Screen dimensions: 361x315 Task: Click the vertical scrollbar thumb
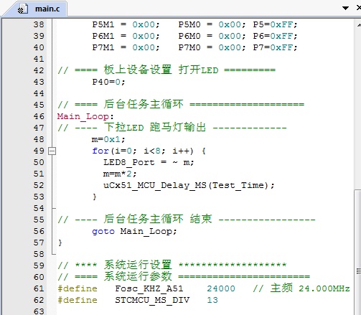358,253
